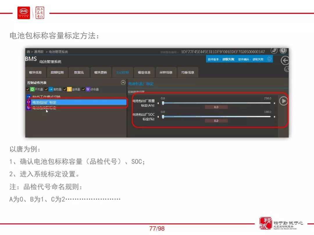Click the 电池包出厂标定 blue panel heading
The width and height of the screenshot is (314, 235).
(x=141, y=84)
